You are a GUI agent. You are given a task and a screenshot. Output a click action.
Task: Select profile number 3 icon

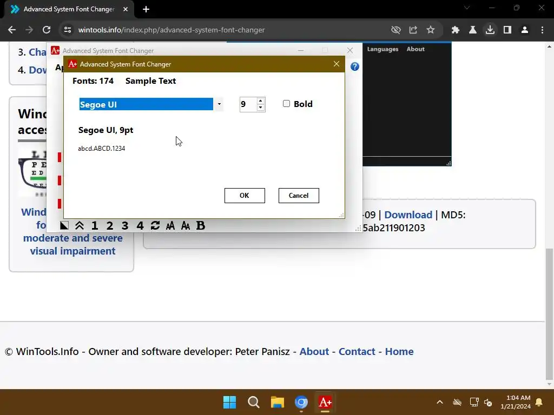[x=125, y=225]
